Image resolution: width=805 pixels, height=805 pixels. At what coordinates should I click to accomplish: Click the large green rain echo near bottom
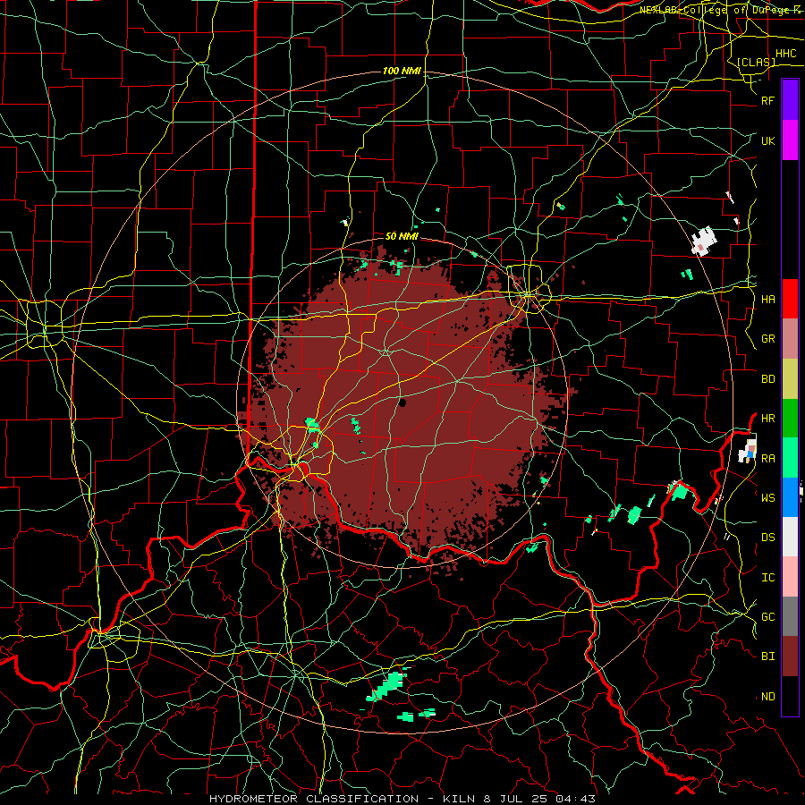pyautogui.click(x=386, y=686)
